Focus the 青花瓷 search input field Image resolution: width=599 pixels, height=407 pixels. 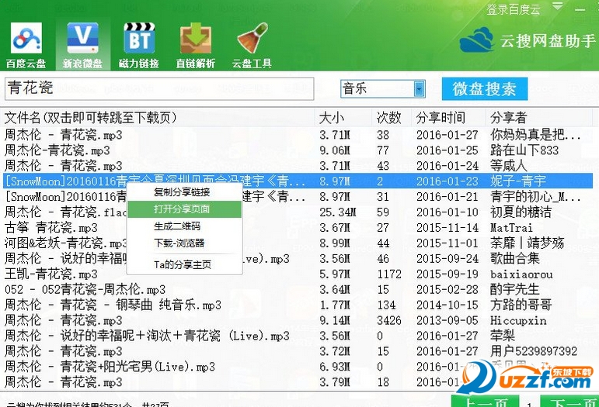tap(159, 88)
